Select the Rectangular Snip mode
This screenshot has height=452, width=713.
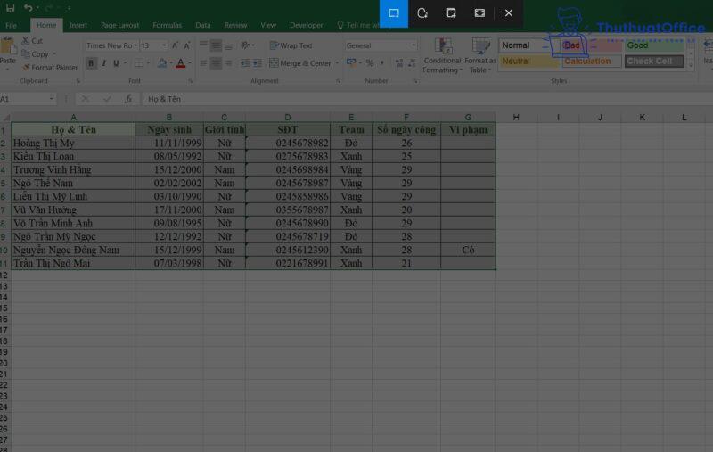pyautogui.click(x=394, y=13)
